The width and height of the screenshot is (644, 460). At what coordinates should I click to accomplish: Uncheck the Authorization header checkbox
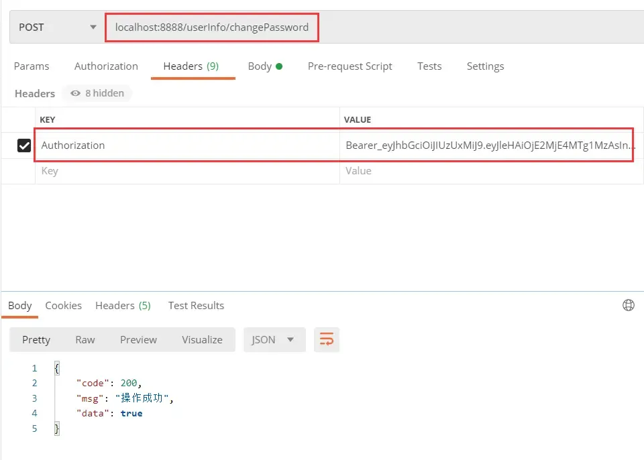(24, 145)
